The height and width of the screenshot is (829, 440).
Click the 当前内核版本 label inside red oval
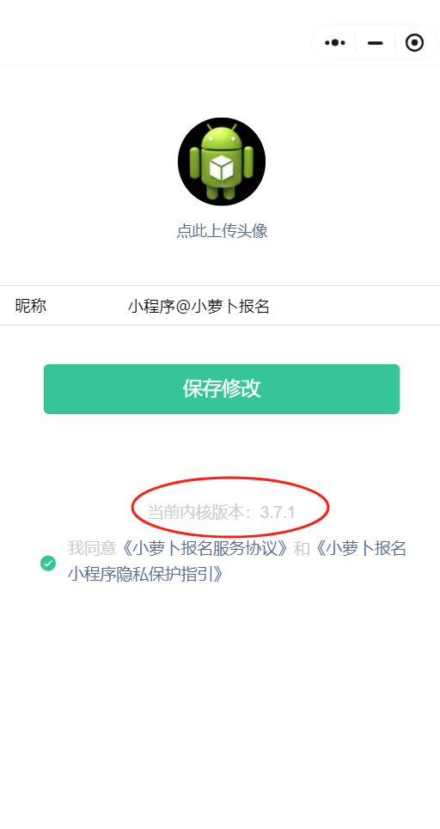tap(197, 512)
